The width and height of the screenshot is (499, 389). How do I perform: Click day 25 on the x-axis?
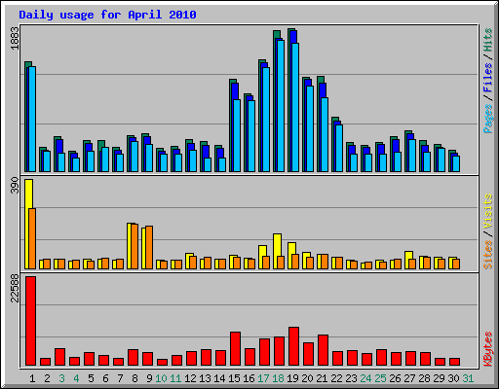click(380, 378)
